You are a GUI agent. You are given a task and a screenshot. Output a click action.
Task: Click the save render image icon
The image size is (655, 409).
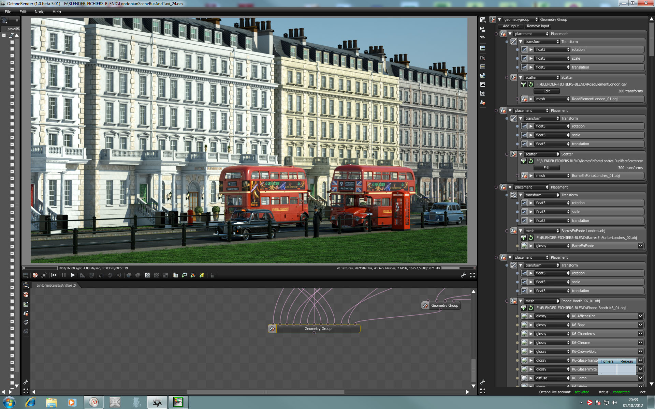click(184, 275)
